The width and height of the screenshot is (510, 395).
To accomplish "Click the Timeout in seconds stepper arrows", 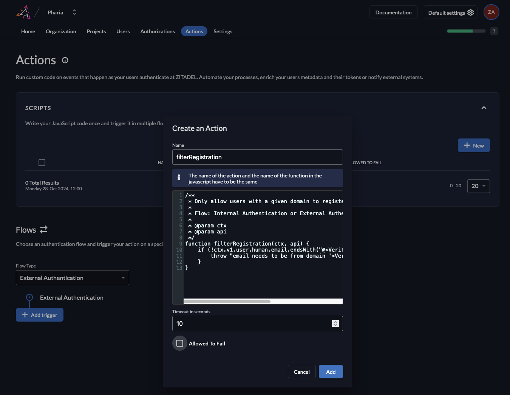I will click(x=335, y=323).
